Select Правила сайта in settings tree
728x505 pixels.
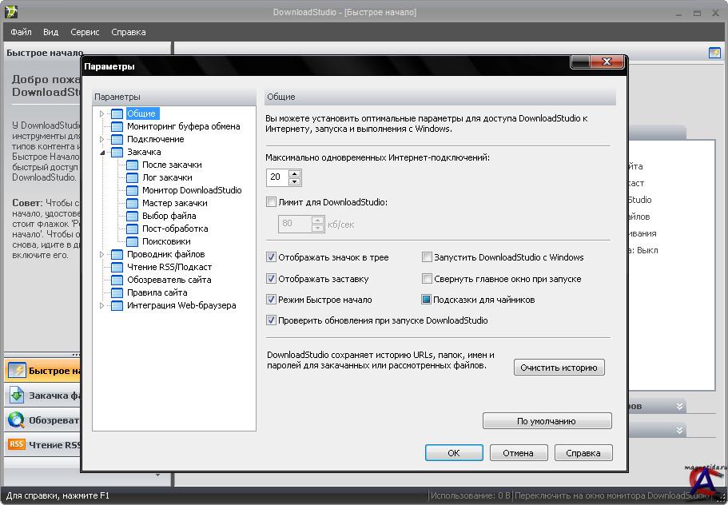point(157,292)
